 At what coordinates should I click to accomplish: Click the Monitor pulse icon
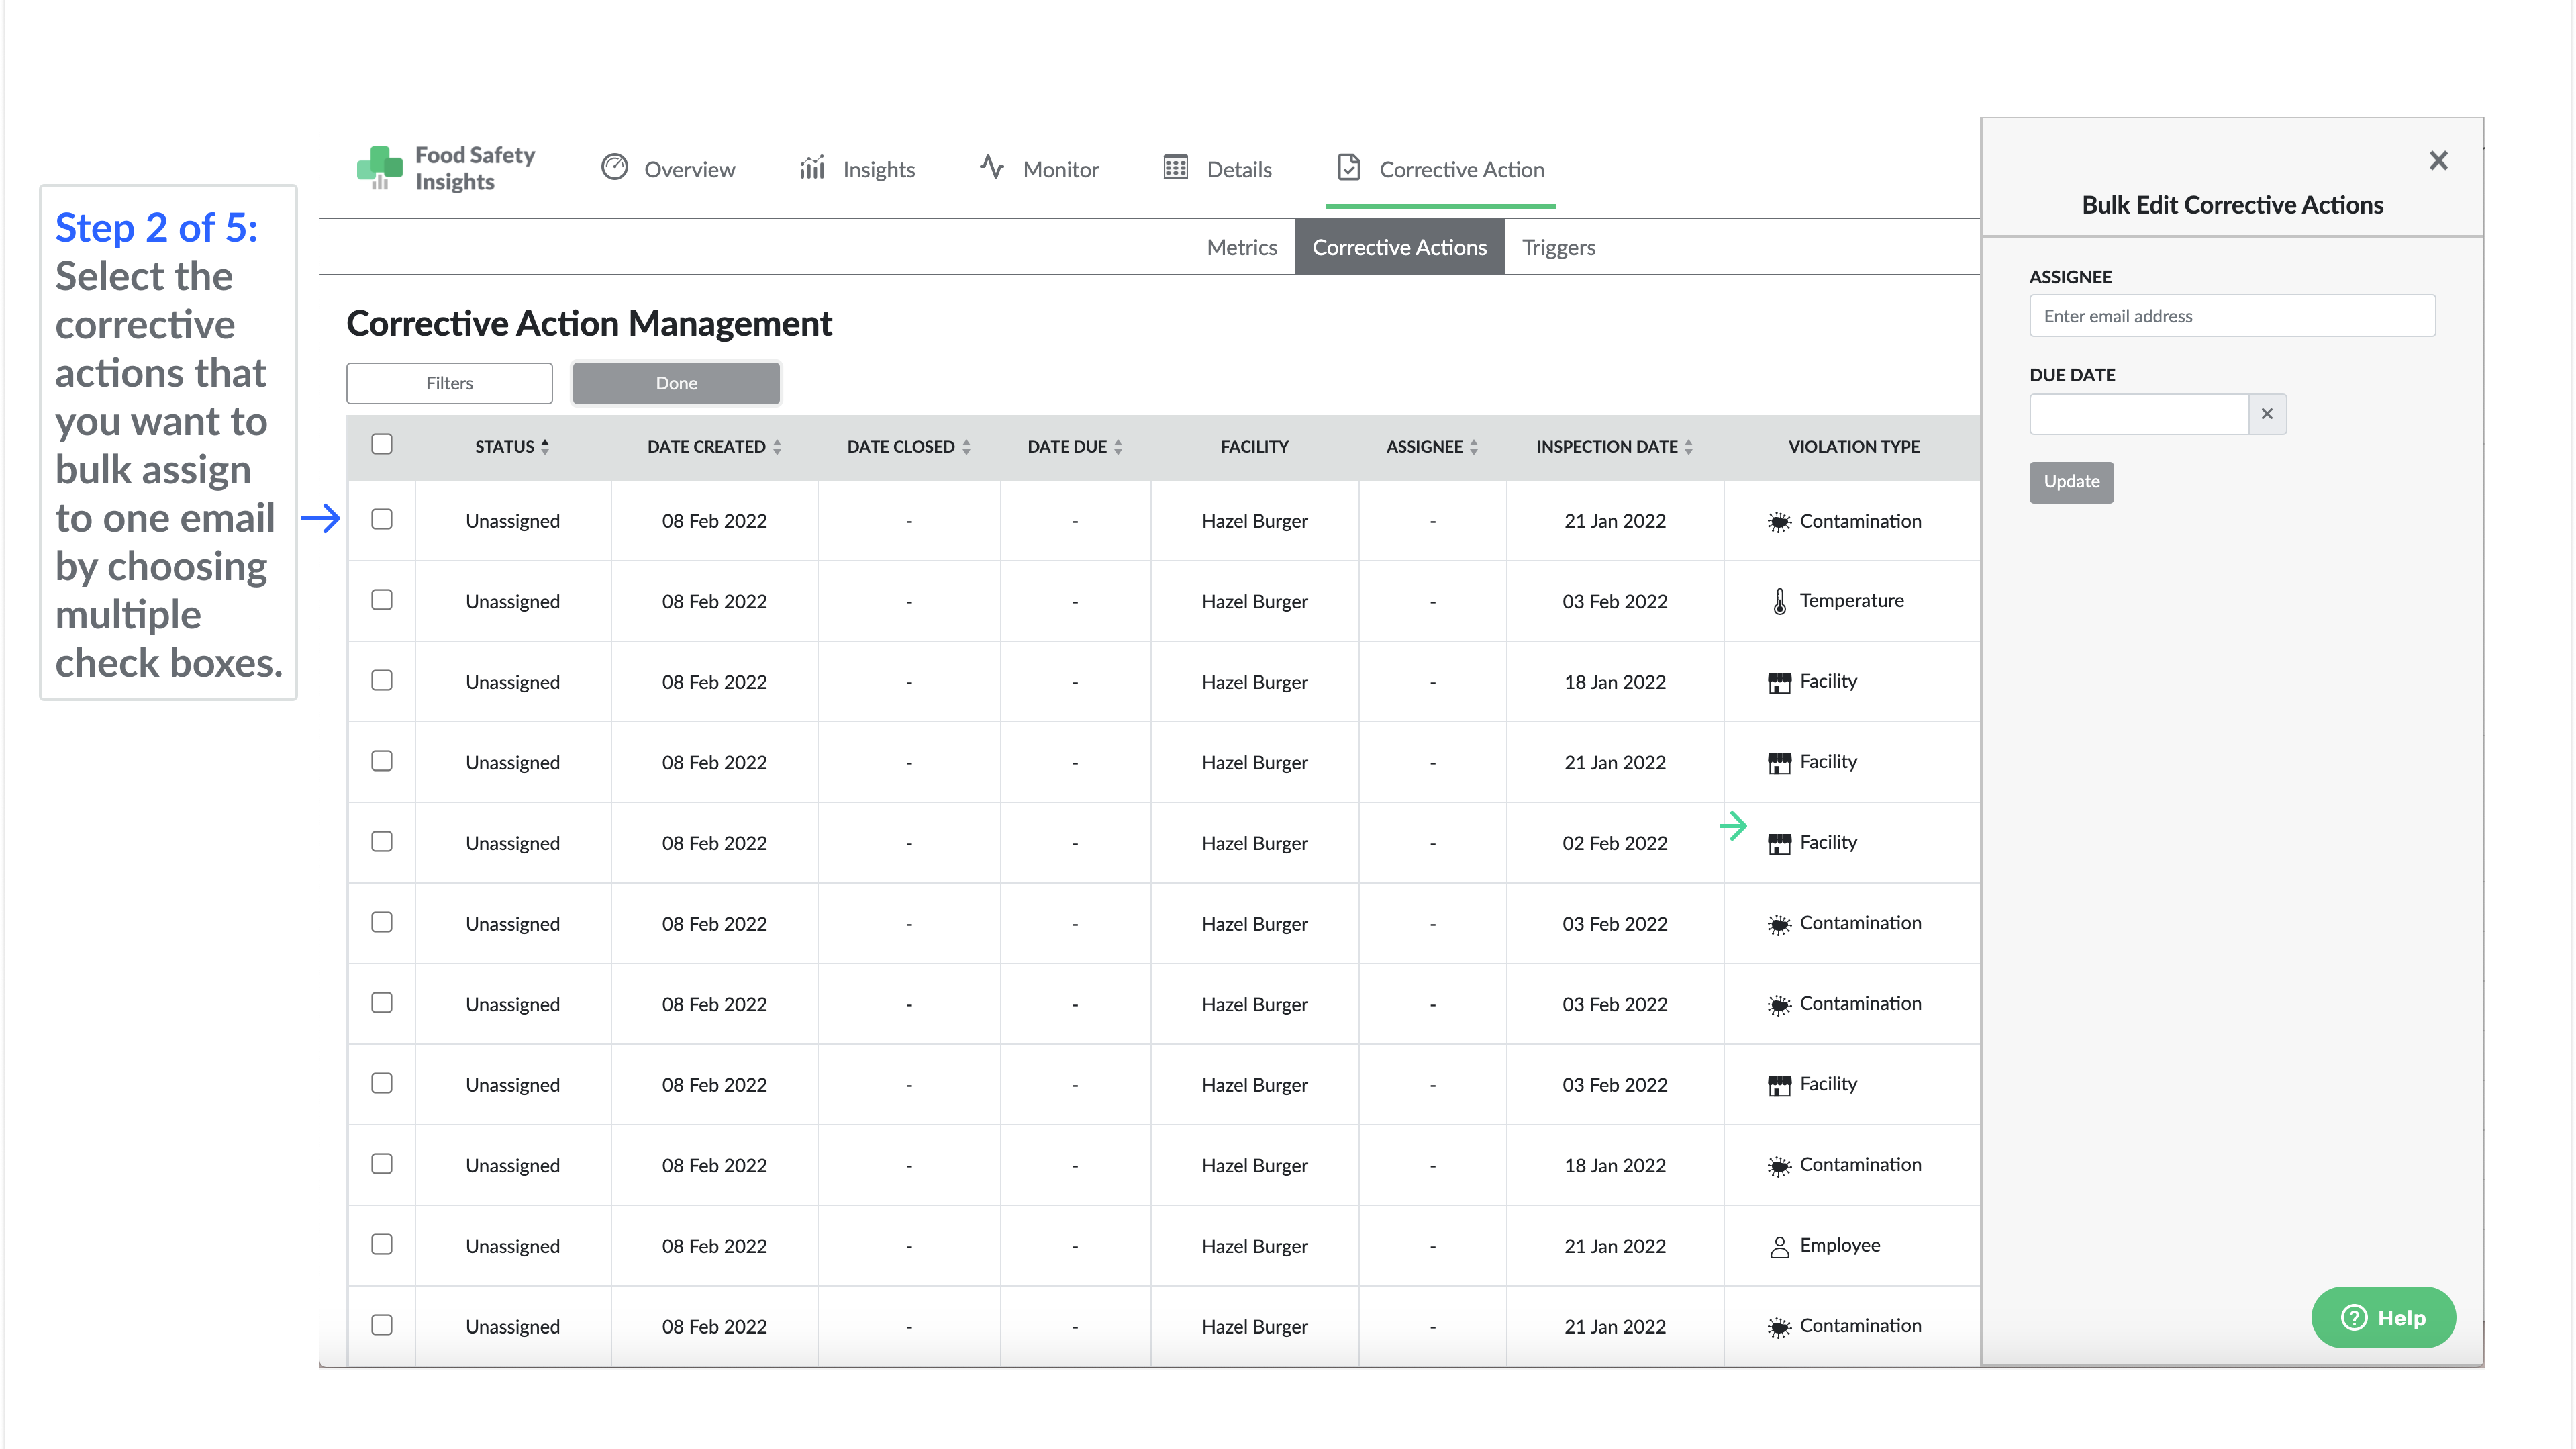991,167
